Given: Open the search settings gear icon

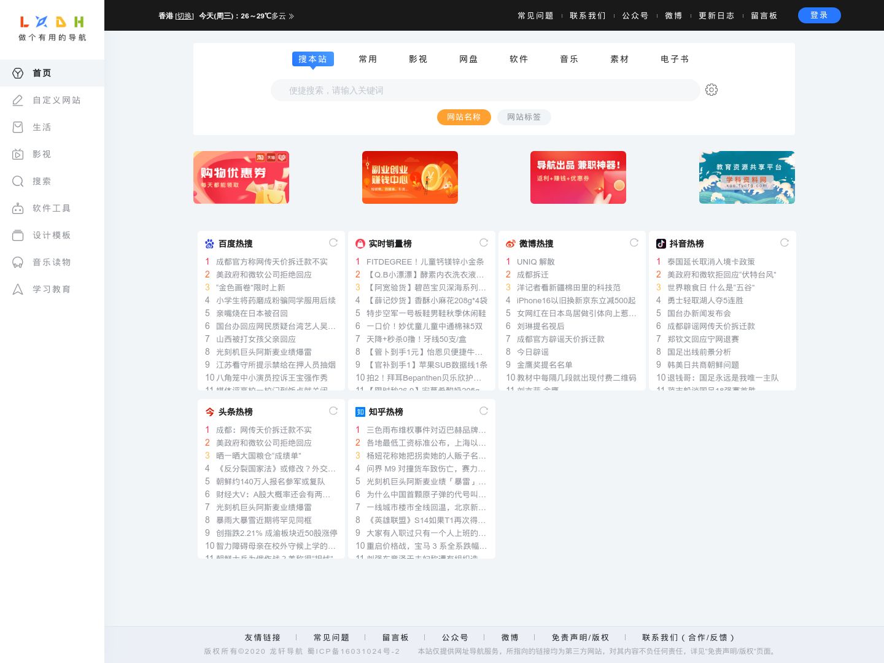Looking at the screenshot, I should pos(711,90).
